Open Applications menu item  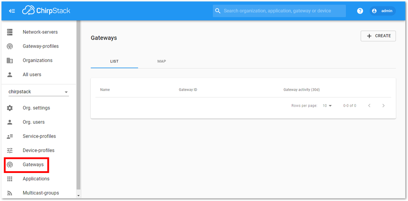(x=39, y=179)
